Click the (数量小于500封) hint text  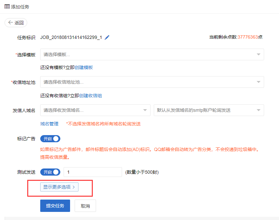tap(142, 172)
